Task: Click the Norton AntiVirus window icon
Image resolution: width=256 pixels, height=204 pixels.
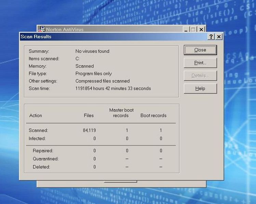Action: pyautogui.click(x=42, y=29)
